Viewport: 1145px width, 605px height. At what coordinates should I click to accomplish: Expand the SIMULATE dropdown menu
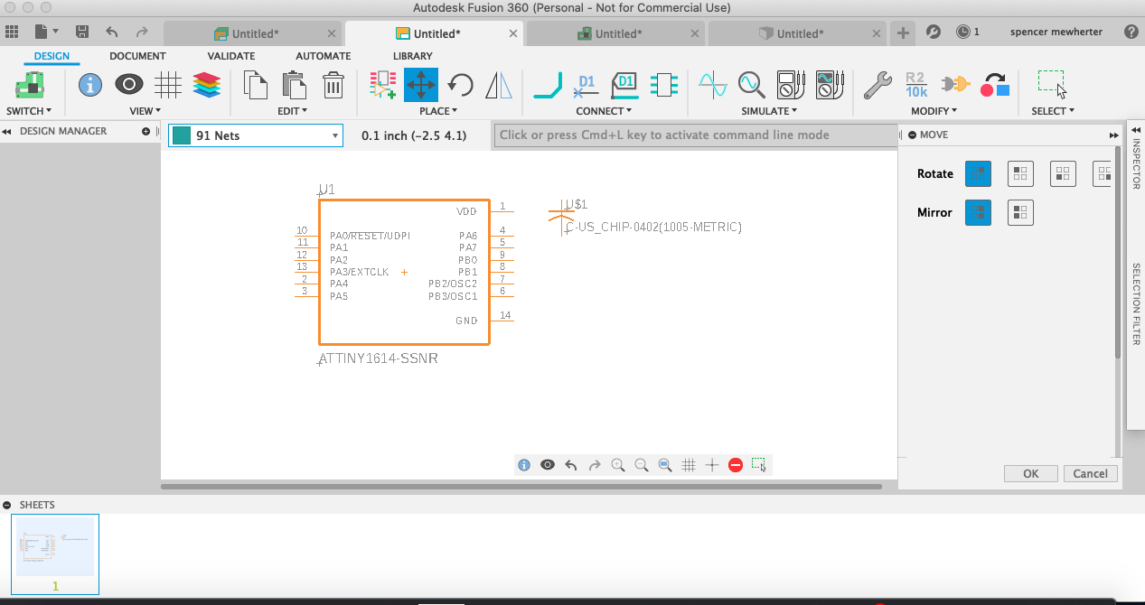coord(769,111)
